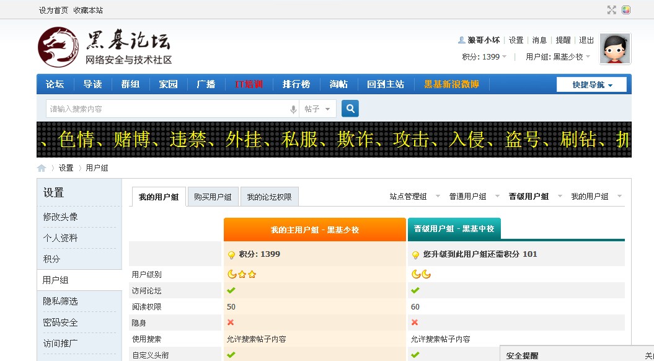Click the user profile icon beside 猴哥小坏
This screenshot has height=361, width=654.
tap(461, 40)
